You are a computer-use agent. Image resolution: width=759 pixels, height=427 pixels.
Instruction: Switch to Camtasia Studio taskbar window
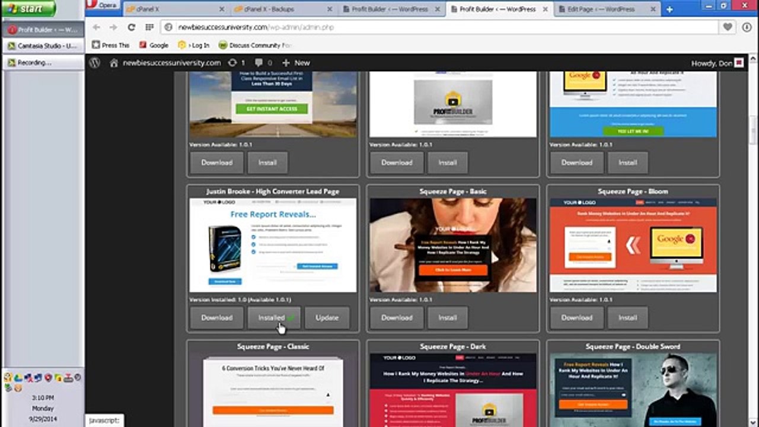(x=43, y=46)
